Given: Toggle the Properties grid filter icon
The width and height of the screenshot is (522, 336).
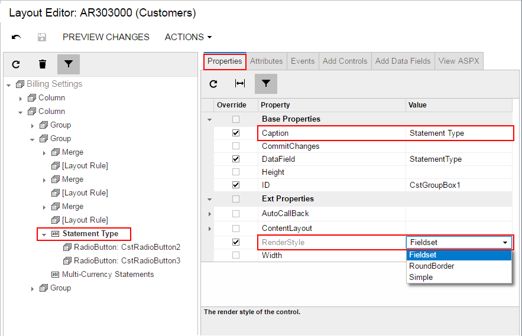Looking at the screenshot, I should tap(266, 84).
